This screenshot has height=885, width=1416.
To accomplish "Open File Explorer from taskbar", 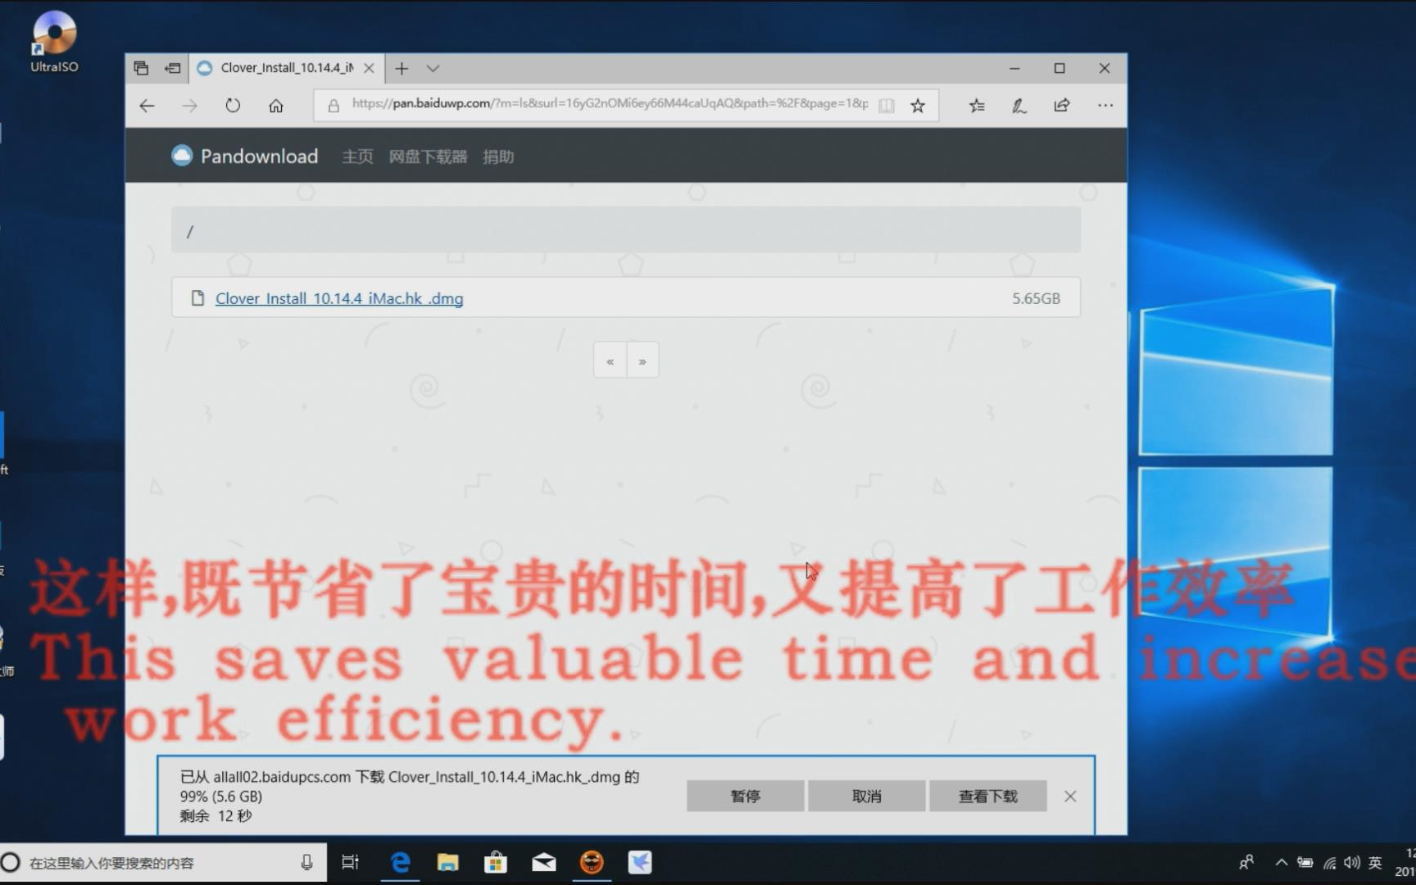I will pyautogui.click(x=447, y=862).
